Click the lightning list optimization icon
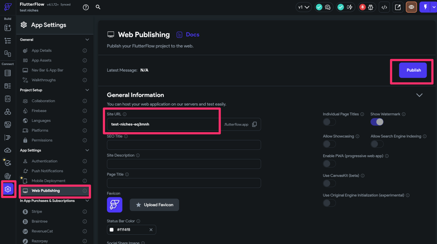This screenshot has width=437, height=244. pyautogui.click(x=349, y=7)
